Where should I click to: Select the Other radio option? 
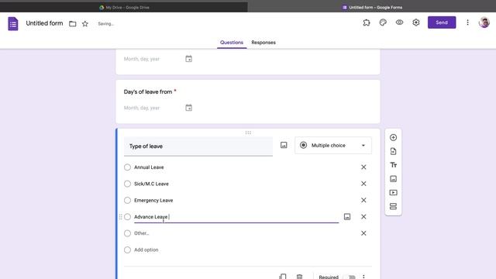(x=127, y=233)
